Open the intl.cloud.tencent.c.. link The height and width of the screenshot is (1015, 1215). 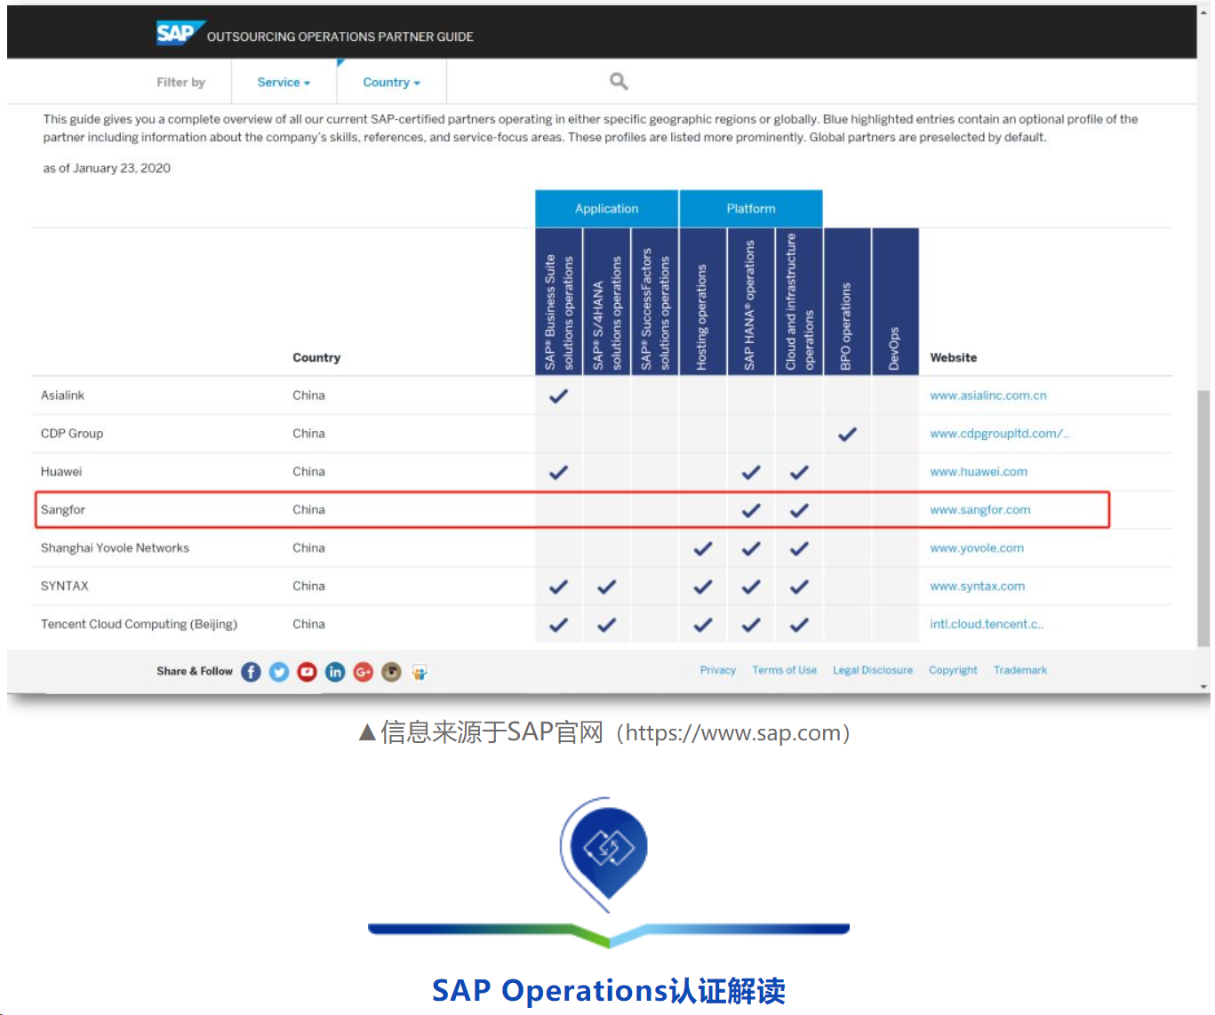(987, 625)
